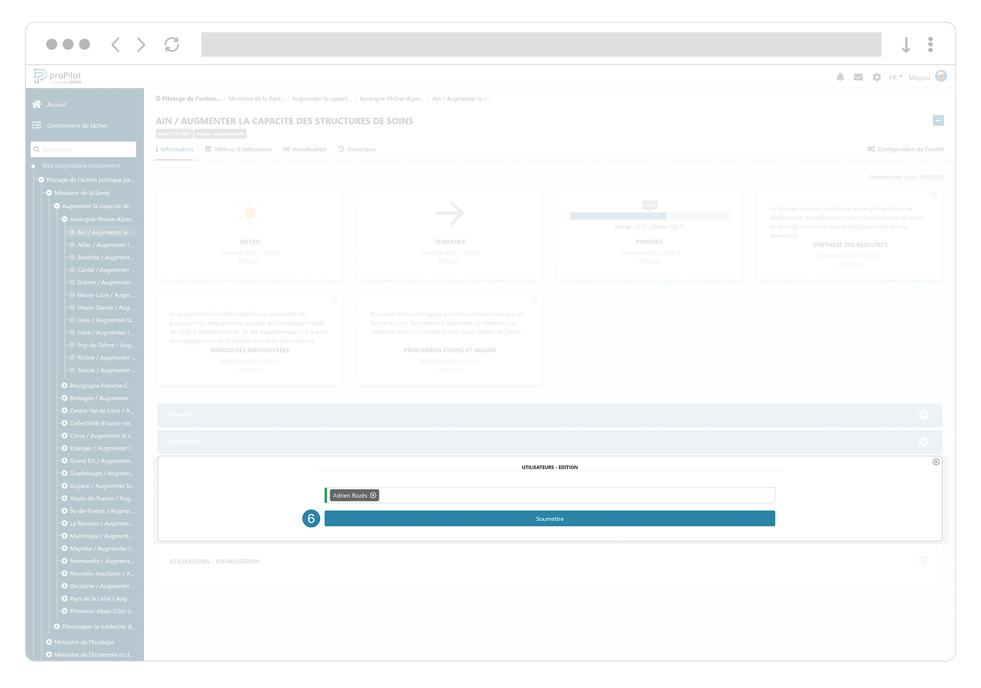Expand the Bourgogne-Franche-Comté tree node
The width and height of the screenshot is (981, 688).
pyautogui.click(x=64, y=385)
